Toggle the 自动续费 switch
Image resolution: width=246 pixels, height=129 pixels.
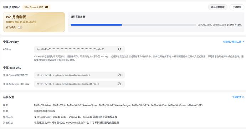click(20, 27)
